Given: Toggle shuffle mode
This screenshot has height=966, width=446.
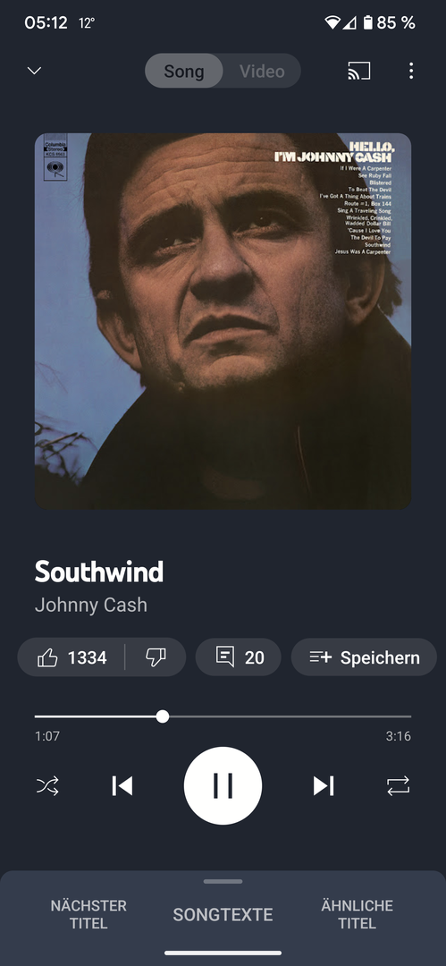Looking at the screenshot, I should [47, 785].
